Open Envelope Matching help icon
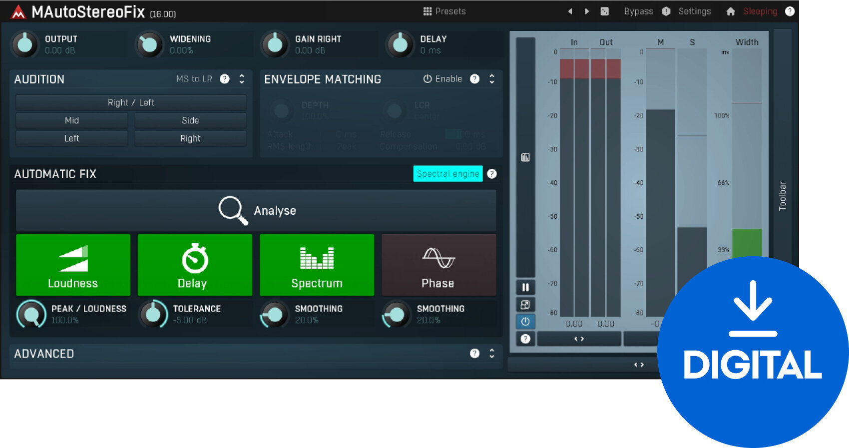Viewport: 849px width, 448px height. (475, 79)
